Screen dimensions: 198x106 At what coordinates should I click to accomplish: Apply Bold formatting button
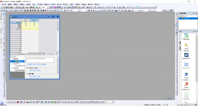(89, 10)
